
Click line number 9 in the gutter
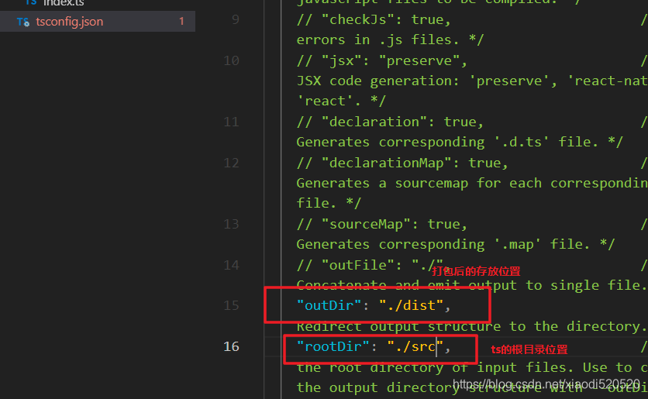[235, 19]
